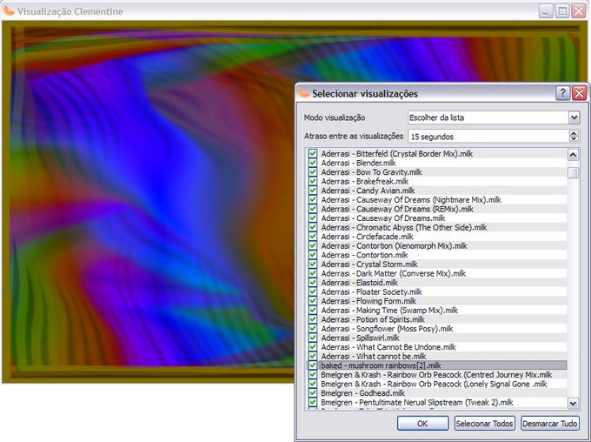Uncheck Aderrasi - Spillswirl.milk checkbox
This screenshot has height=442, width=591.
[313, 338]
